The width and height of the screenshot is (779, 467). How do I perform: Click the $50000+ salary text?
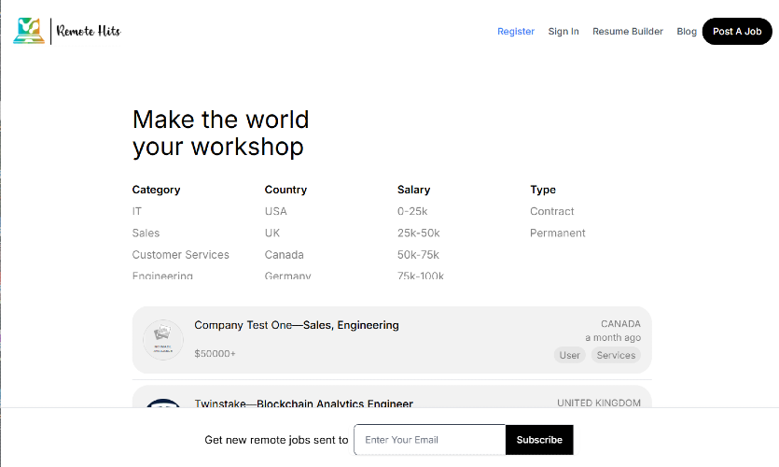click(x=215, y=354)
